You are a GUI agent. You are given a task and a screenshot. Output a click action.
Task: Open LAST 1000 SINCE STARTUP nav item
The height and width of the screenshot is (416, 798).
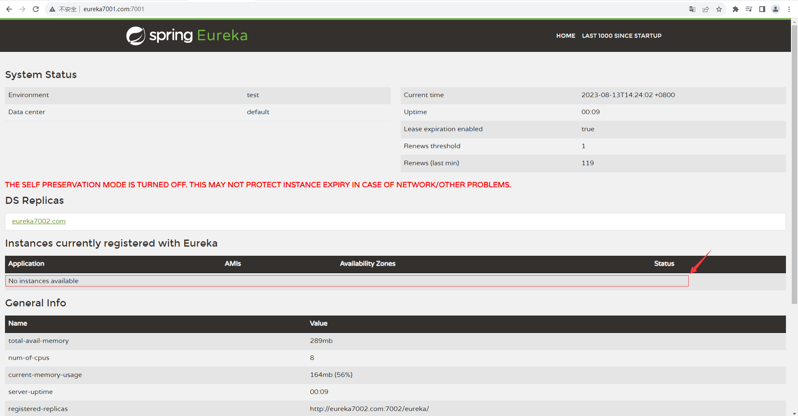(x=622, y=36)
